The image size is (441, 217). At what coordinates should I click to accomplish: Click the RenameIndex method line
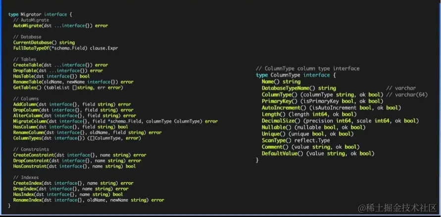pos(89,200)
